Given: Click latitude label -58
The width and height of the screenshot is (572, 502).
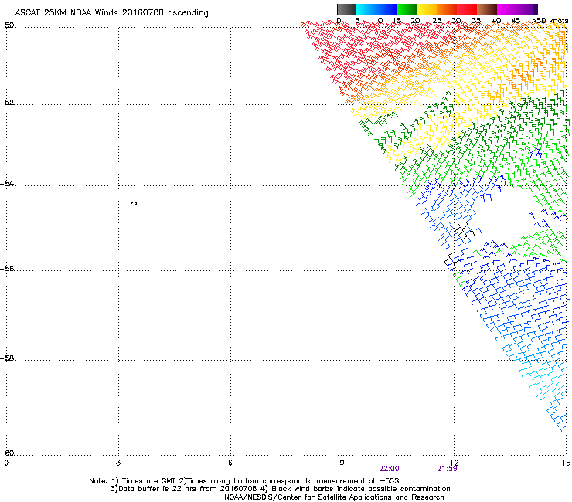Looking at the screenshot, I should point(7,358).
